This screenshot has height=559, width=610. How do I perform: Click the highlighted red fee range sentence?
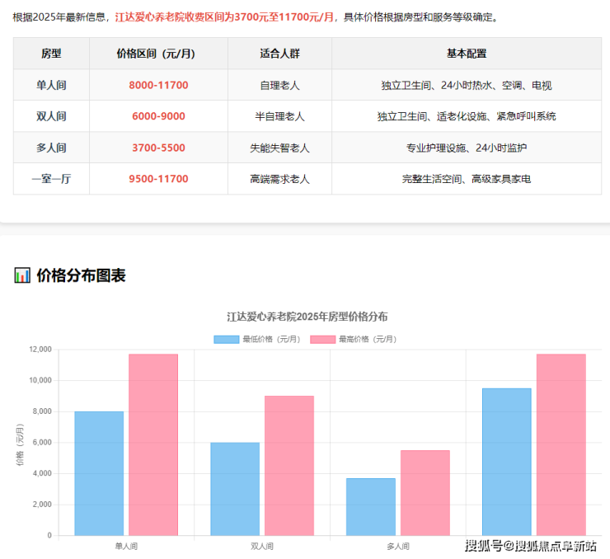(x=224, y=16)
